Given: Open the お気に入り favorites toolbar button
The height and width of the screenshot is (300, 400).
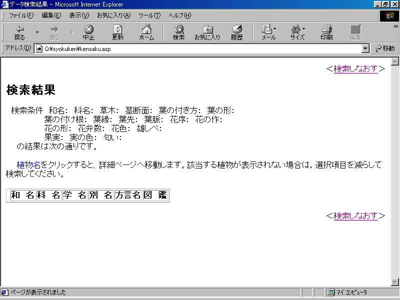Looking at the screenshot, I should pos(207,32).
